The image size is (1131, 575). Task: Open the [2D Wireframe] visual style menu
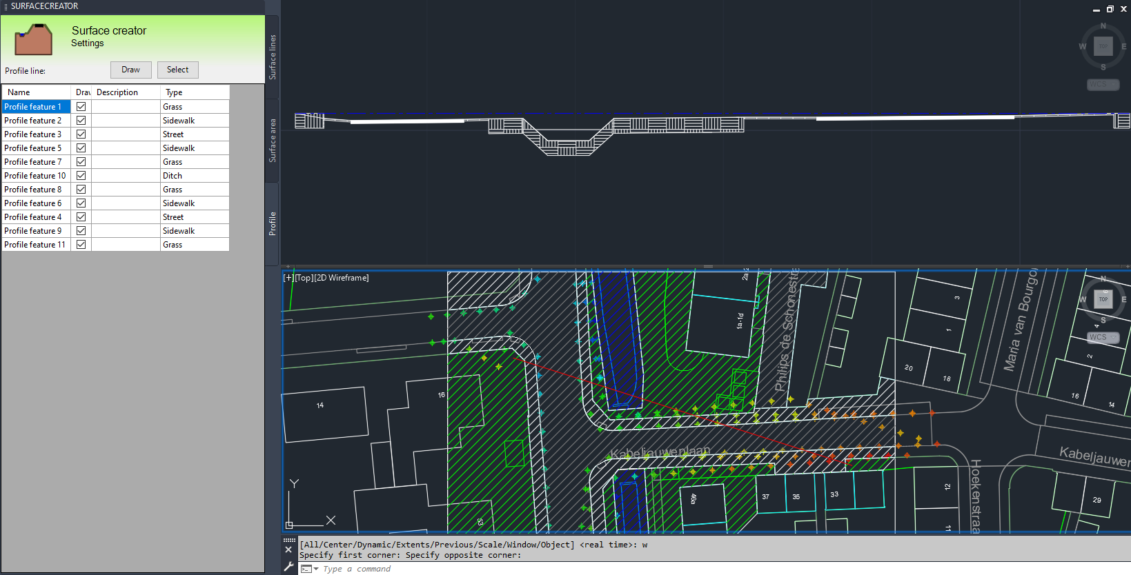point(342,278)
